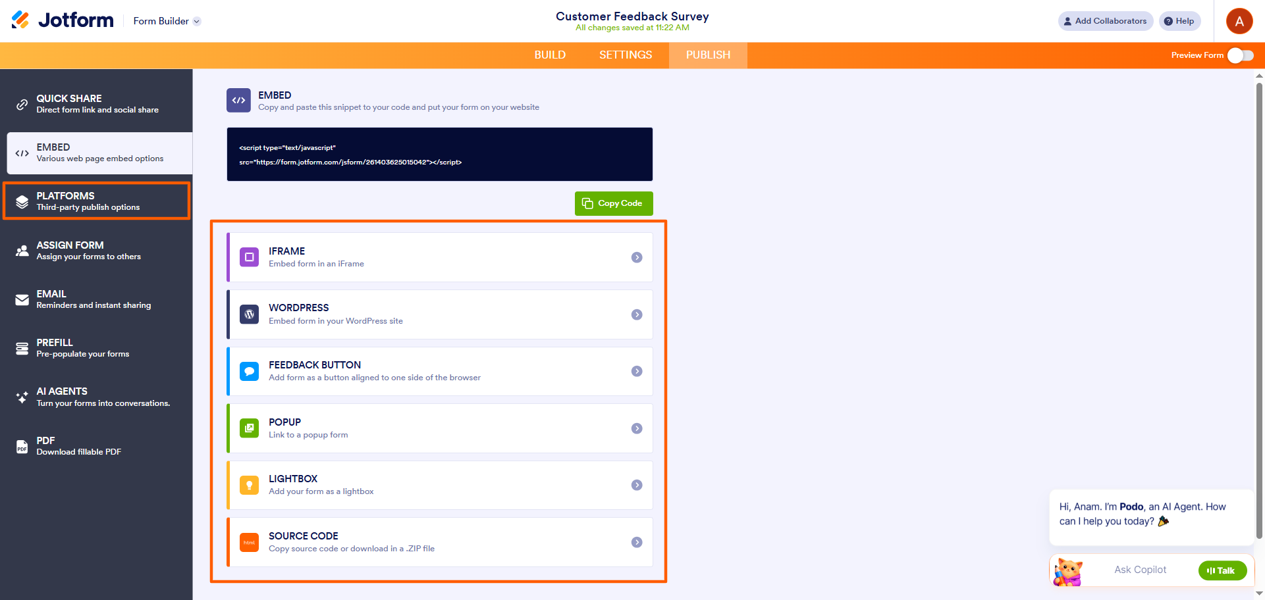Open the user account avatar A
This screenshot has width=1265, height=600.
click(x=1239, y=21)
